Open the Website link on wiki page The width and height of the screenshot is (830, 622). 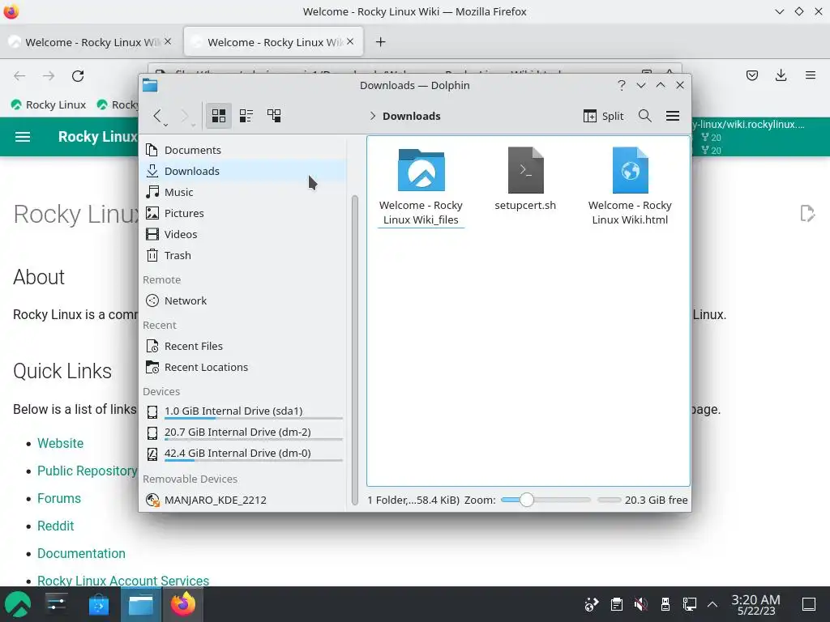[60, 443]
